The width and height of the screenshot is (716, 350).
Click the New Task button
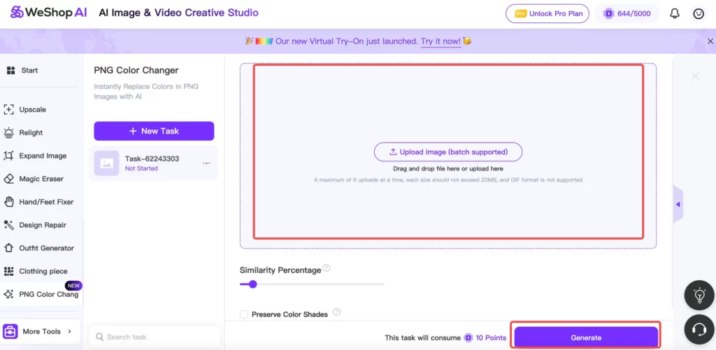[154, 131]
